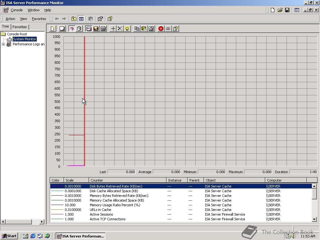Click ISA Server Performance taskbar button
Viewport: 320px width, 240px height.
[81, 236]
